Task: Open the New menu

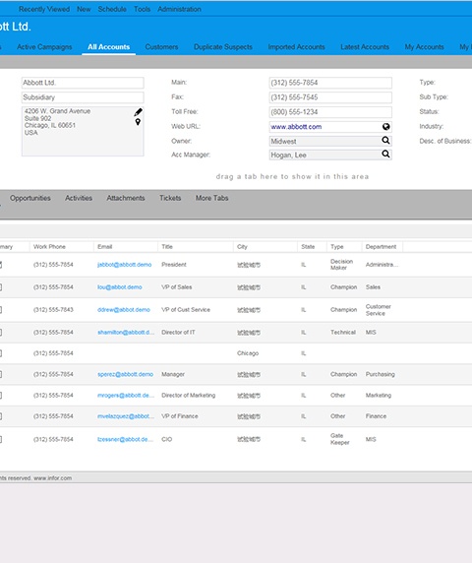Action: (84, 9)
